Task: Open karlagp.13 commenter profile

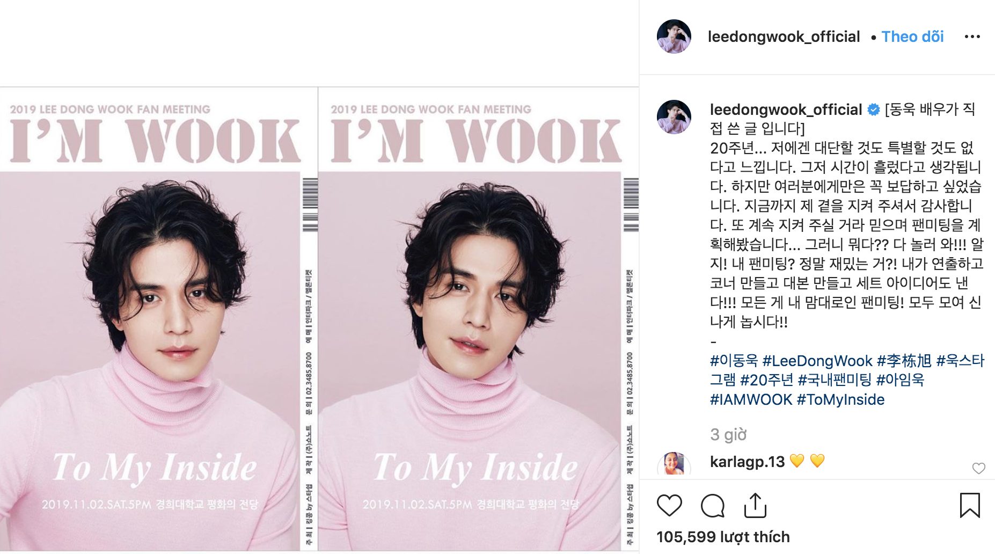Action: pyautogui.click(x=747, y=462)
